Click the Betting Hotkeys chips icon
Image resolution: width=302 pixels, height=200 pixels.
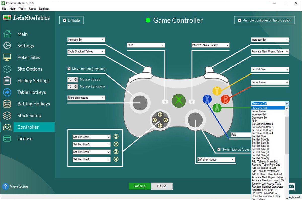tap(7, 104)
